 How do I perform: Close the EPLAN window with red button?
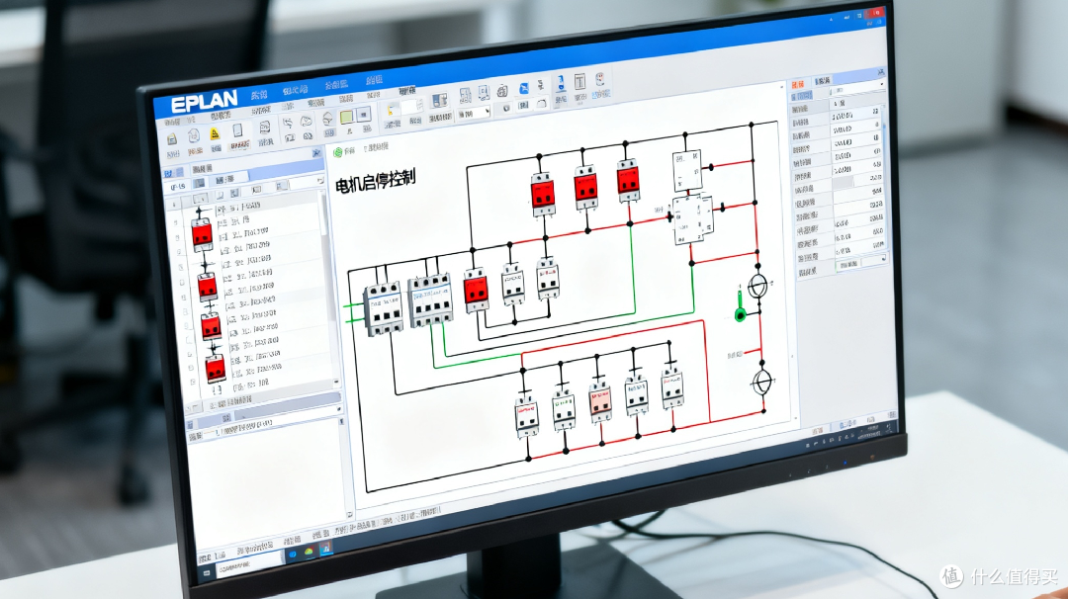876,12
